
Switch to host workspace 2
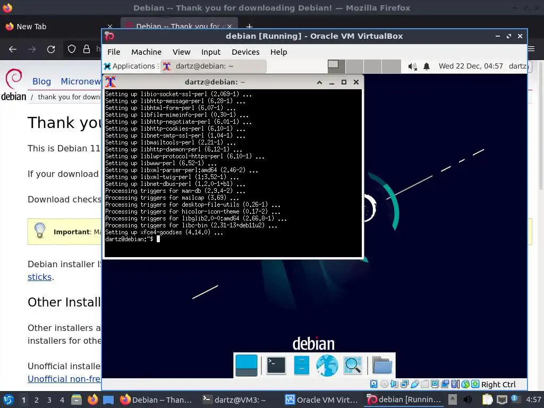(36, 400)
